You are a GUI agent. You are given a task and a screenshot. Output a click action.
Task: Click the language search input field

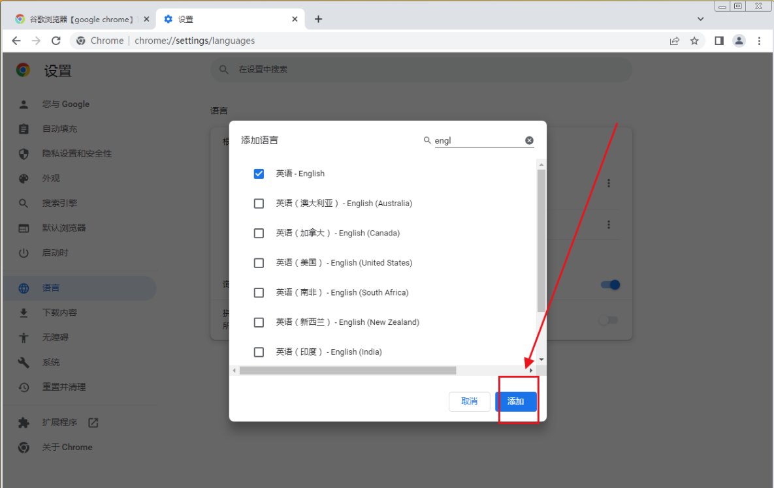click(478, 140)
